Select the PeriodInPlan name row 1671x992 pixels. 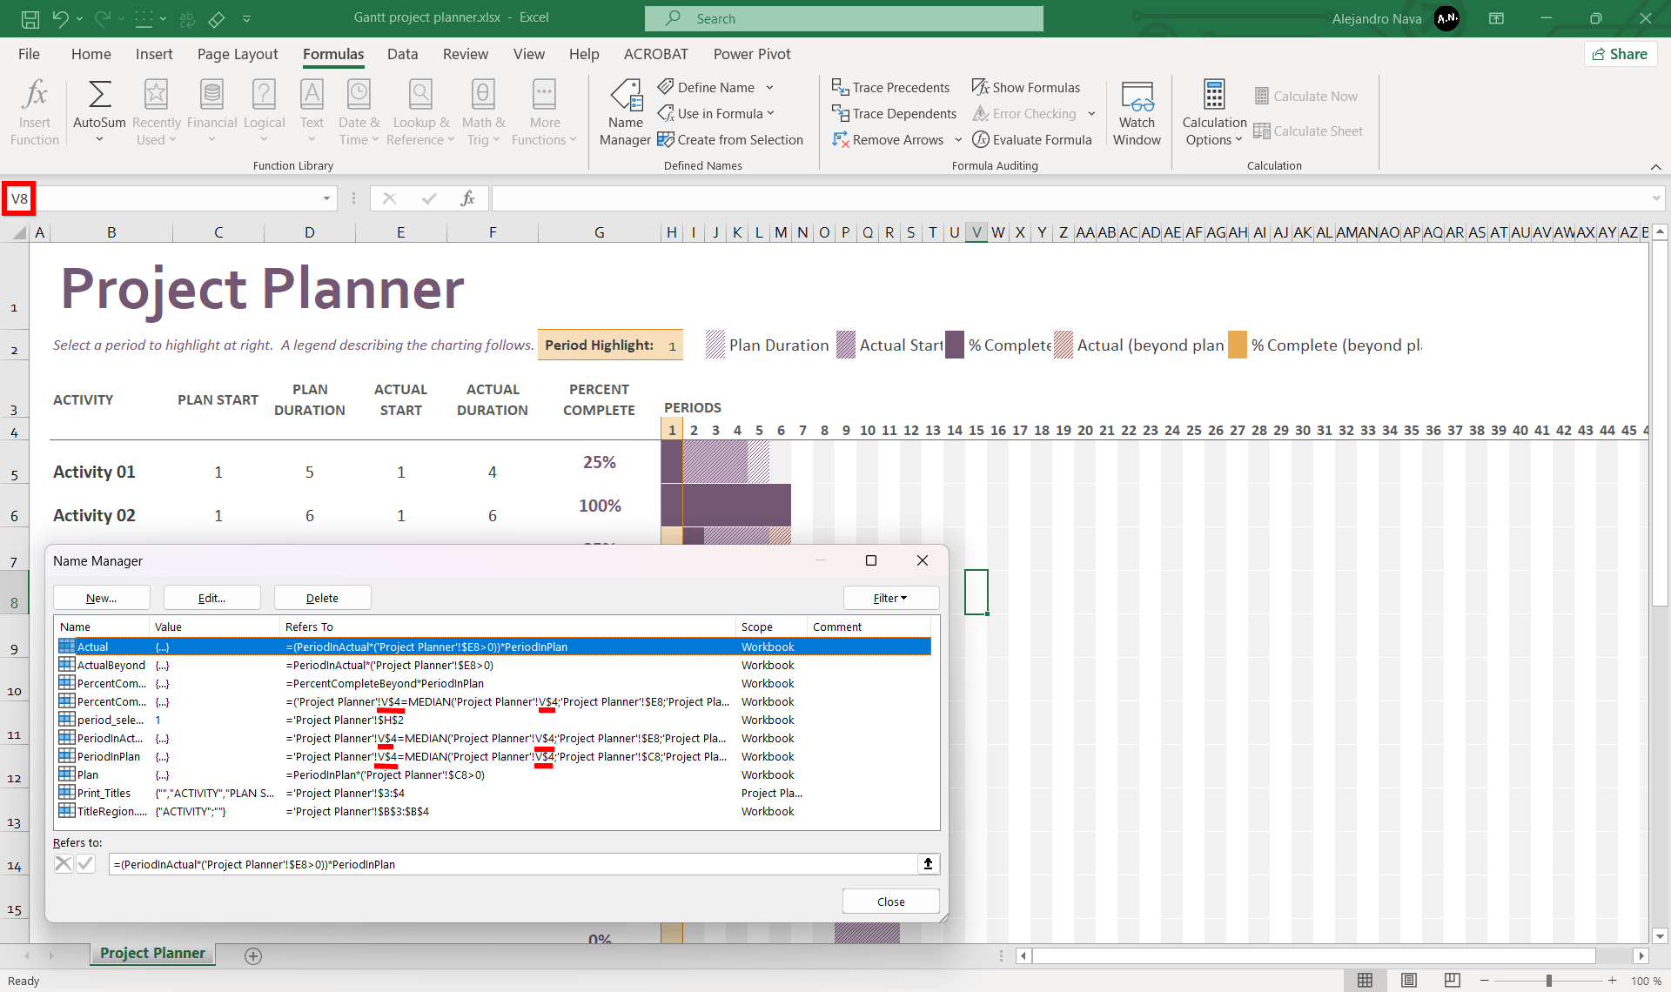(109, 757)
